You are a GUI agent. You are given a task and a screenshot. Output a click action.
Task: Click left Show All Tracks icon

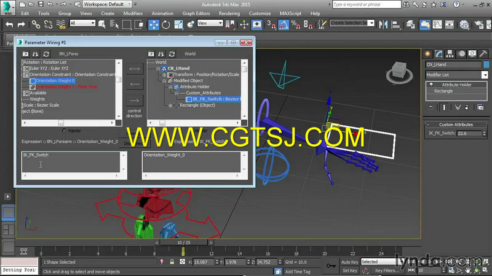click(x=25, y=54)
